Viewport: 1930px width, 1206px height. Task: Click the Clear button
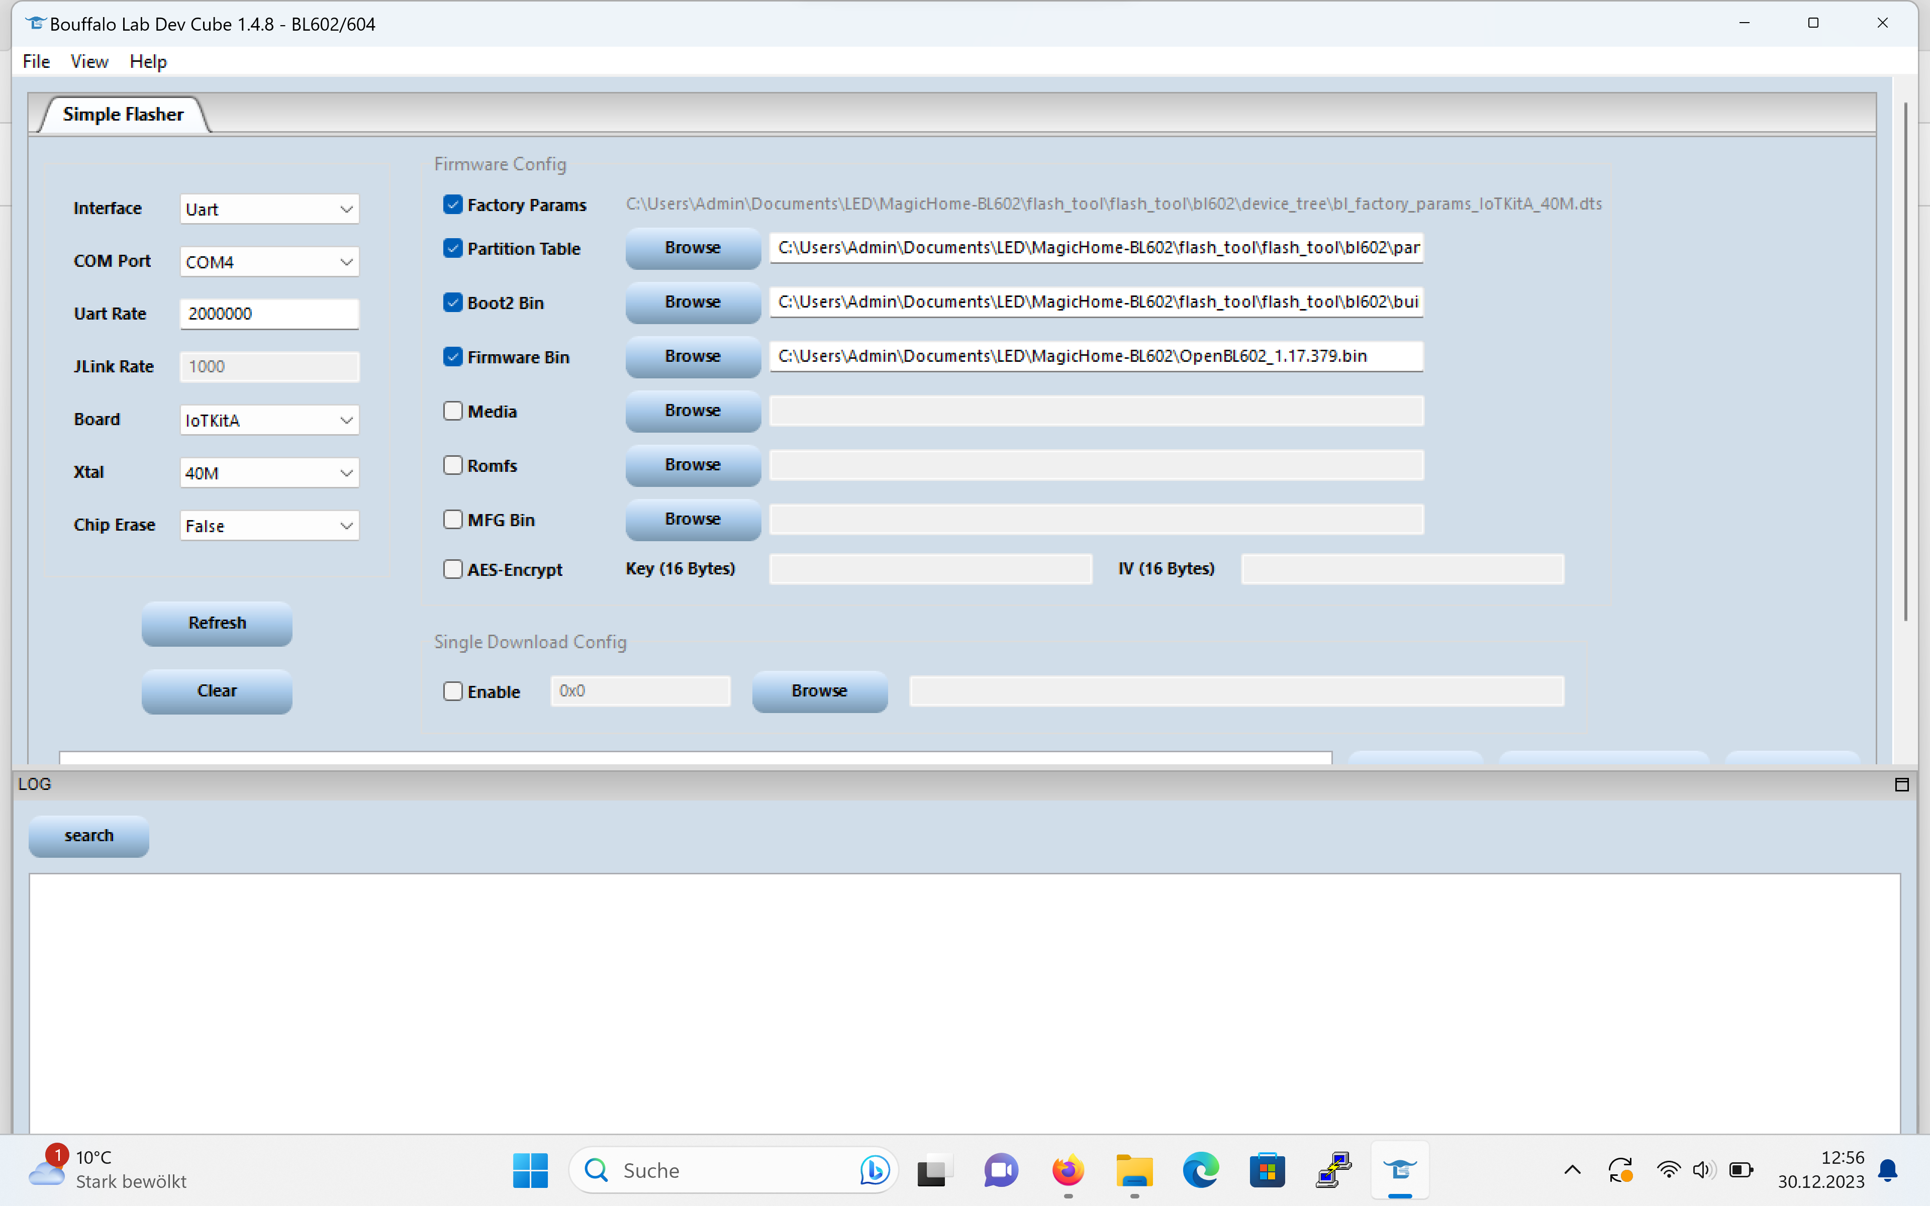(x=217, y=691)
